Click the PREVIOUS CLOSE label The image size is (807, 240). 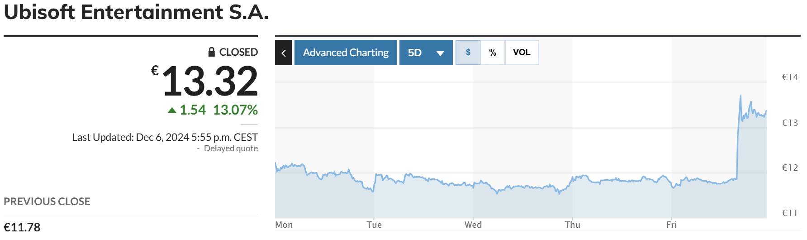tap(47, 202)
